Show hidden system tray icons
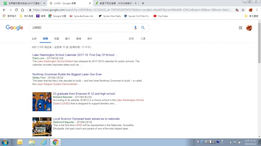This screenshot has width=261, height=146. (x=226, y=142)
